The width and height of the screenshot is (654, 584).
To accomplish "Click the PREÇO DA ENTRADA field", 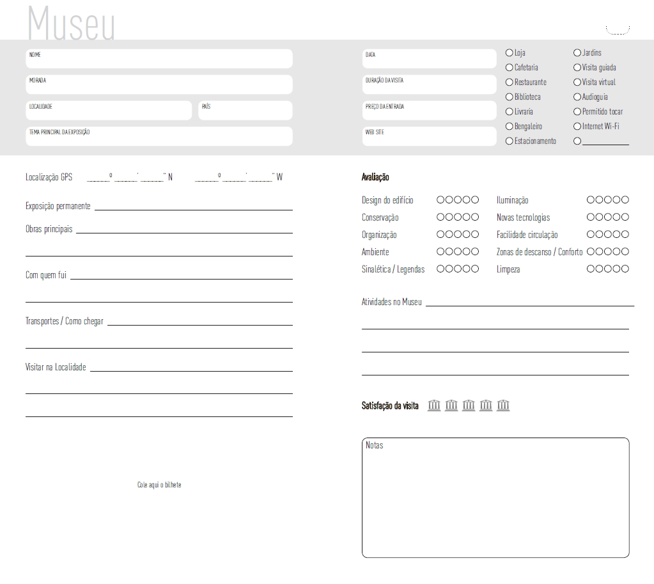I will tap(429, 110).
